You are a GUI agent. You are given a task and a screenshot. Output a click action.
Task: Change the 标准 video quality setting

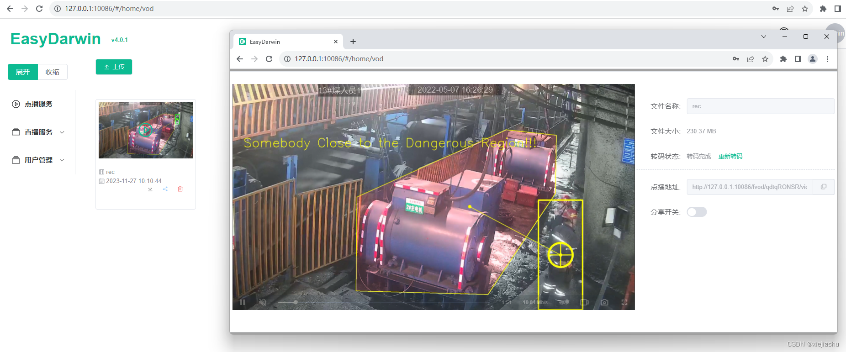click(565, 302)
